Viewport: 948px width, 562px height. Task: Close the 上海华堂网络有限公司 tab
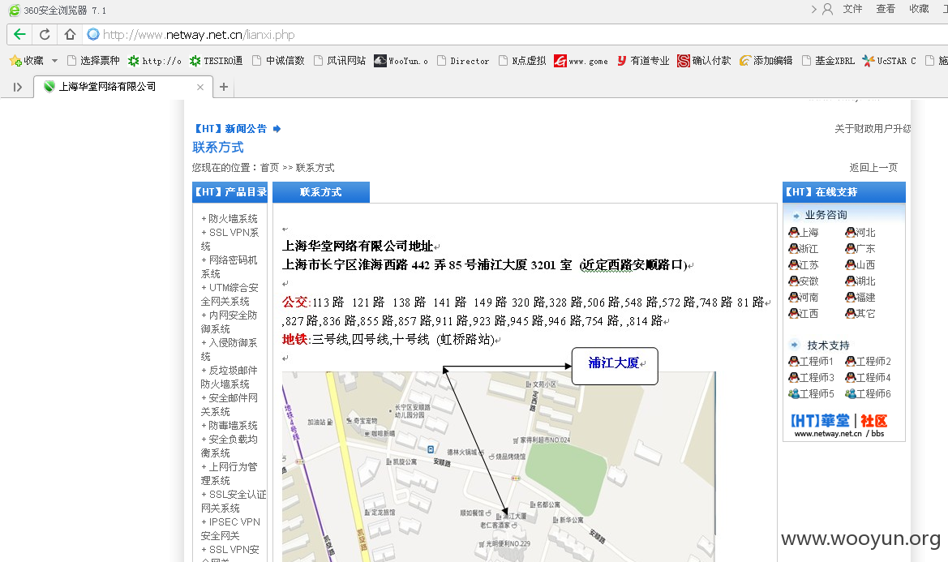coord(200,87)
